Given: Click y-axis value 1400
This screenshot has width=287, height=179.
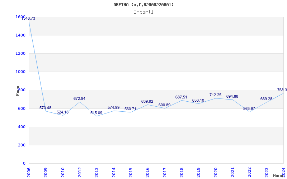Looking at the screenshot, I should tap(20, 35).
